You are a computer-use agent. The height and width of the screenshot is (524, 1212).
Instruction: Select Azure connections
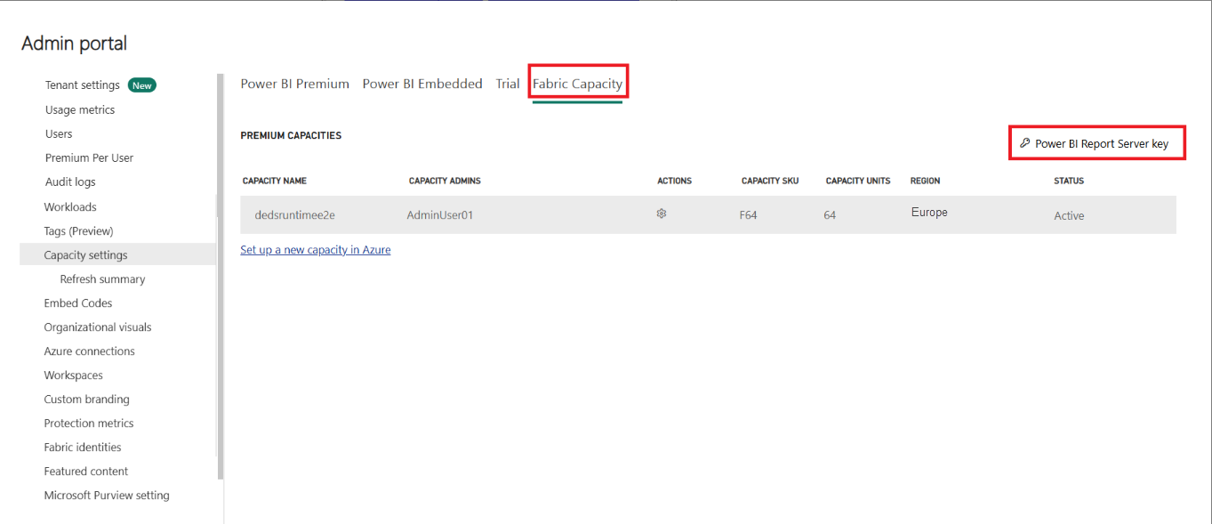90,351
